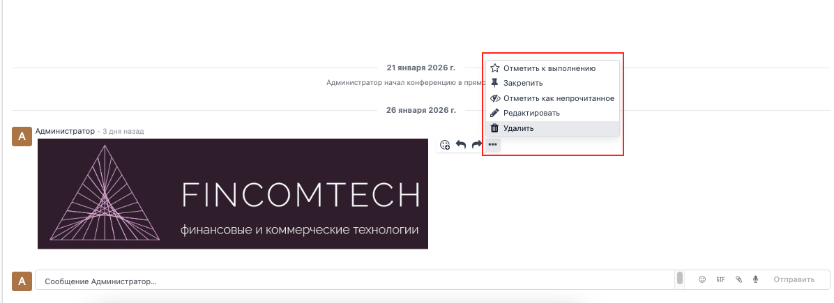Choose 'Редактировать' in the context menu
This screenshot has width=834, height=303.
point(531,113)
